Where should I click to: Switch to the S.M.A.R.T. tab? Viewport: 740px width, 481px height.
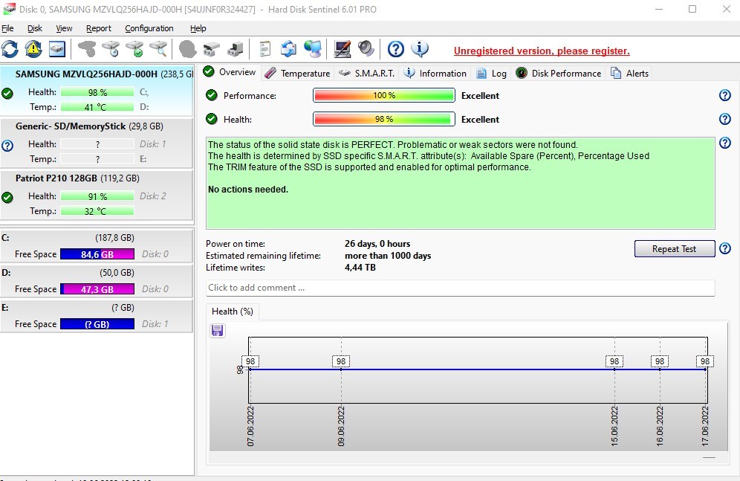click(368, 73)
